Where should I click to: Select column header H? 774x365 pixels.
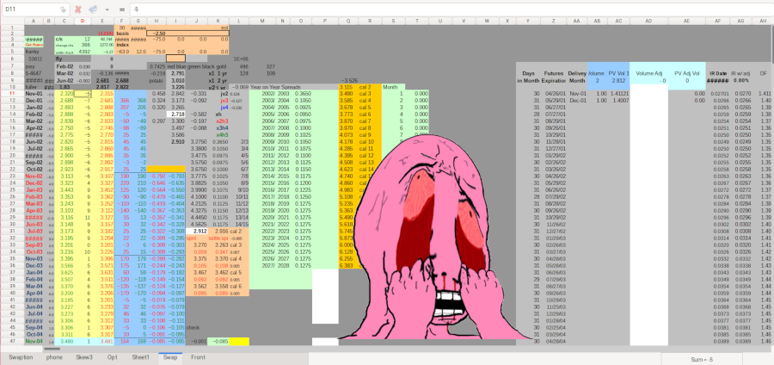click(157, 22)
